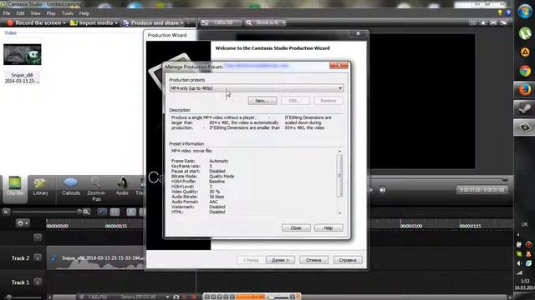Click the 00:00:00;15 timeline ruler mark
This screenshot has width=535, height=300.
(116, 226)
